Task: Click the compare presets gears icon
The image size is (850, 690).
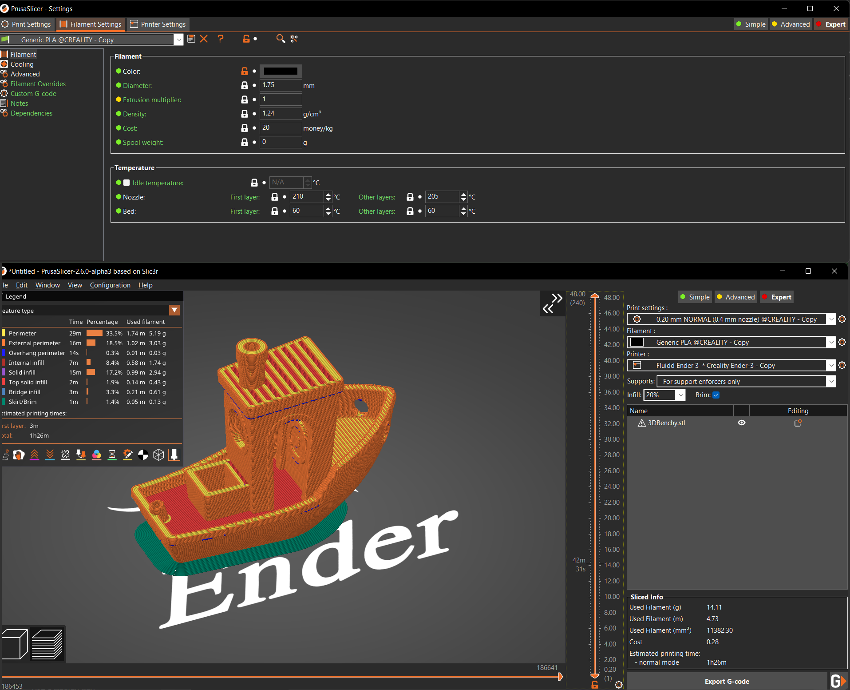Action: [x=294, y=39]
